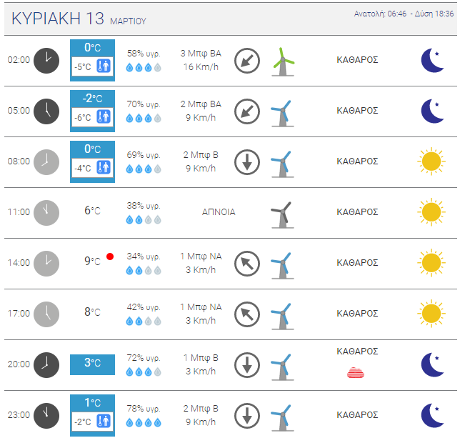Viewport: 465px width, 438px height.
Task: Click the sunrise and sunset times text
Action: (x=404, y=14)
